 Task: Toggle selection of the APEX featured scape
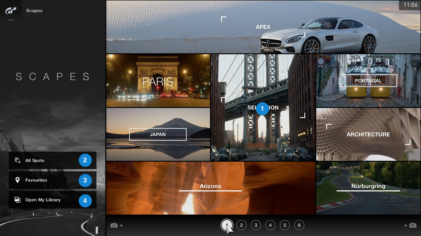click(263, 27)
